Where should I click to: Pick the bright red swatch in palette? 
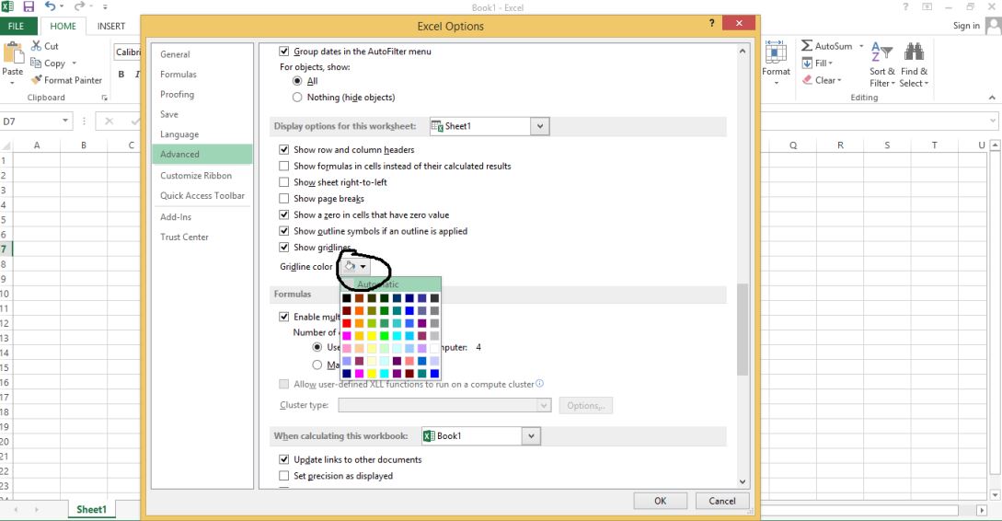coord(346,323)
